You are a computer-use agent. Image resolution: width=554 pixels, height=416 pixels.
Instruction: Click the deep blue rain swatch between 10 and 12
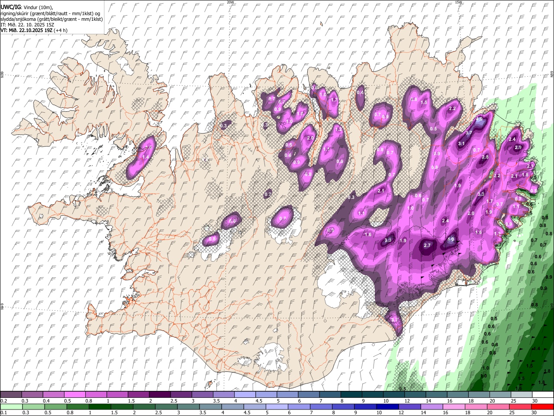[387, 407]
